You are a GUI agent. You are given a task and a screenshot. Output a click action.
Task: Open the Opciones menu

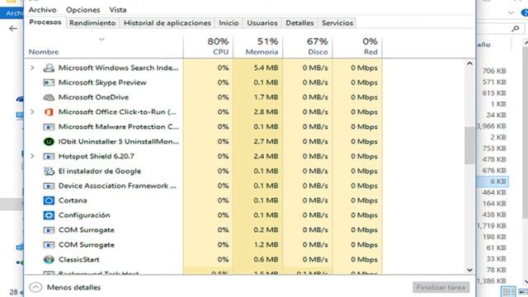point(82,10)
